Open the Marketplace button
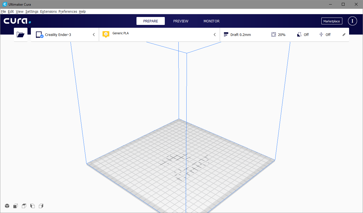Screen dimensions: 363x213 (332, 21)
